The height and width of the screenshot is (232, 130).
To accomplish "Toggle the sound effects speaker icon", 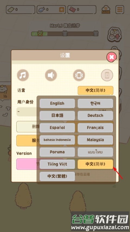I will pyautogui.click(x=51, y=75).
